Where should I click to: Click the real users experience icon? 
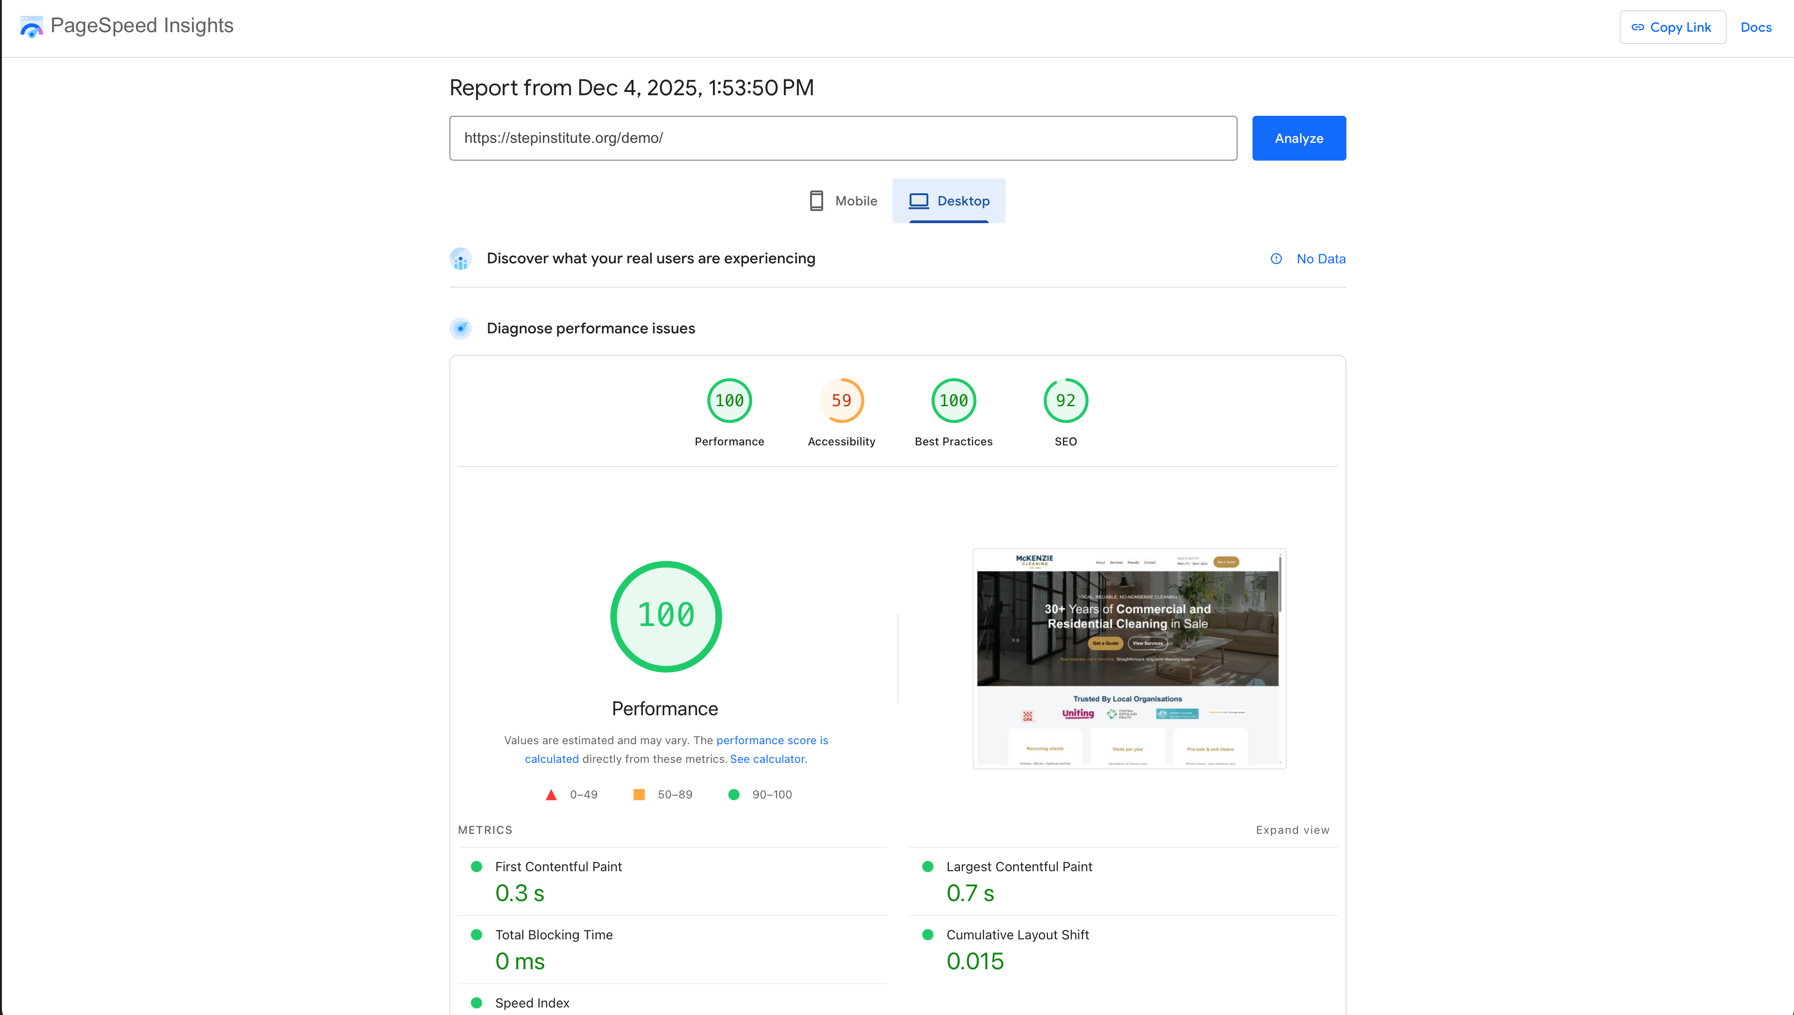coord(460,259)
